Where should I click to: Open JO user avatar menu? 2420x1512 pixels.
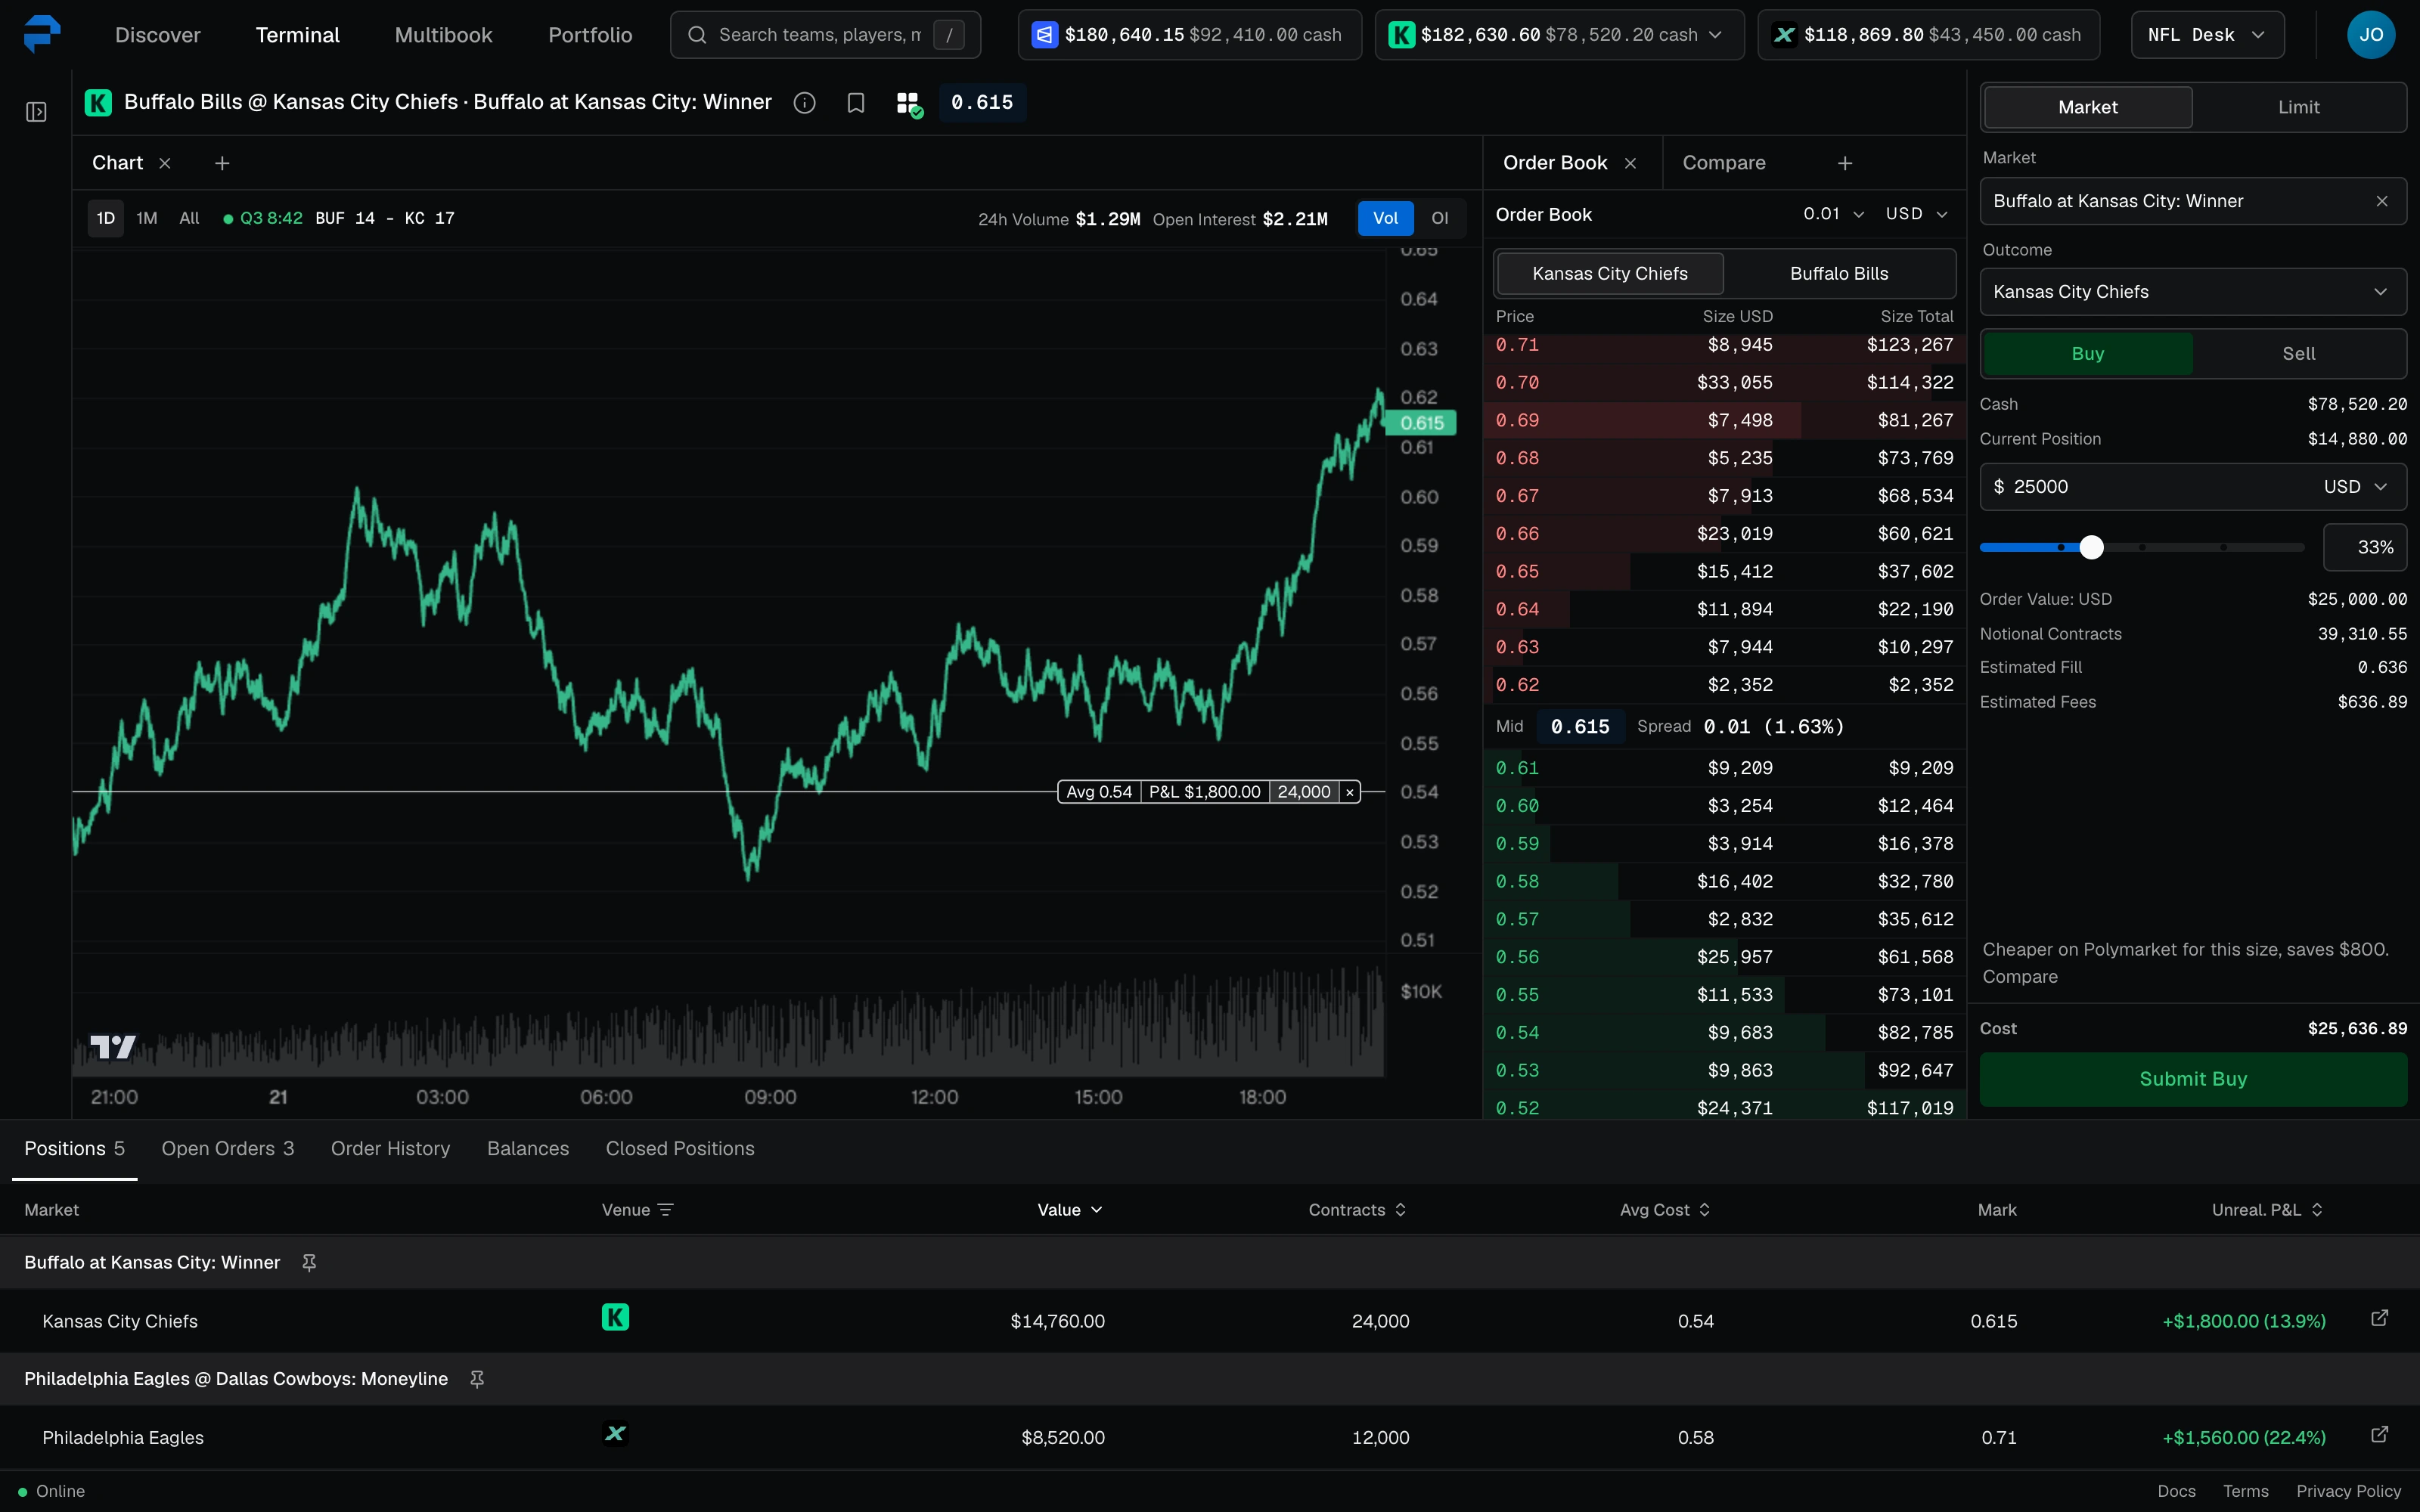pyautogui.click(x=2370, y=35)
